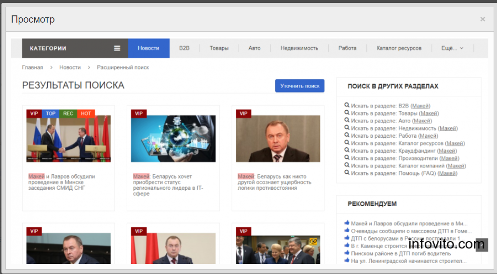Click the РЕЗУЛЬТАТЫ ПОИСКА heading

click(x=73, y=85)
